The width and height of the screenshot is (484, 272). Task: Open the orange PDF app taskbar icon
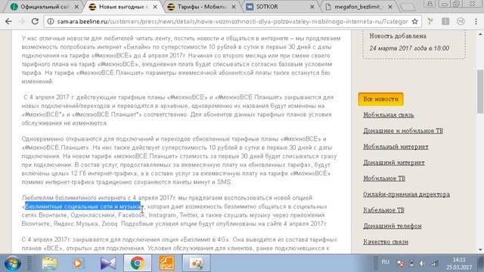166,264
